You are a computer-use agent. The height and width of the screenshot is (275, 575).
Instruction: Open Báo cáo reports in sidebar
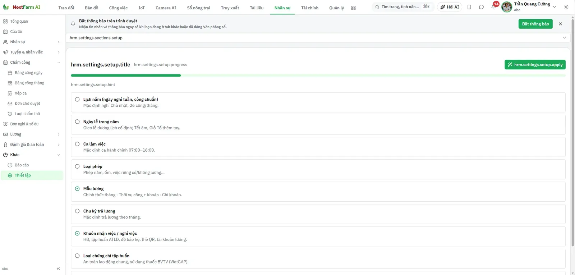coord(32,165)
